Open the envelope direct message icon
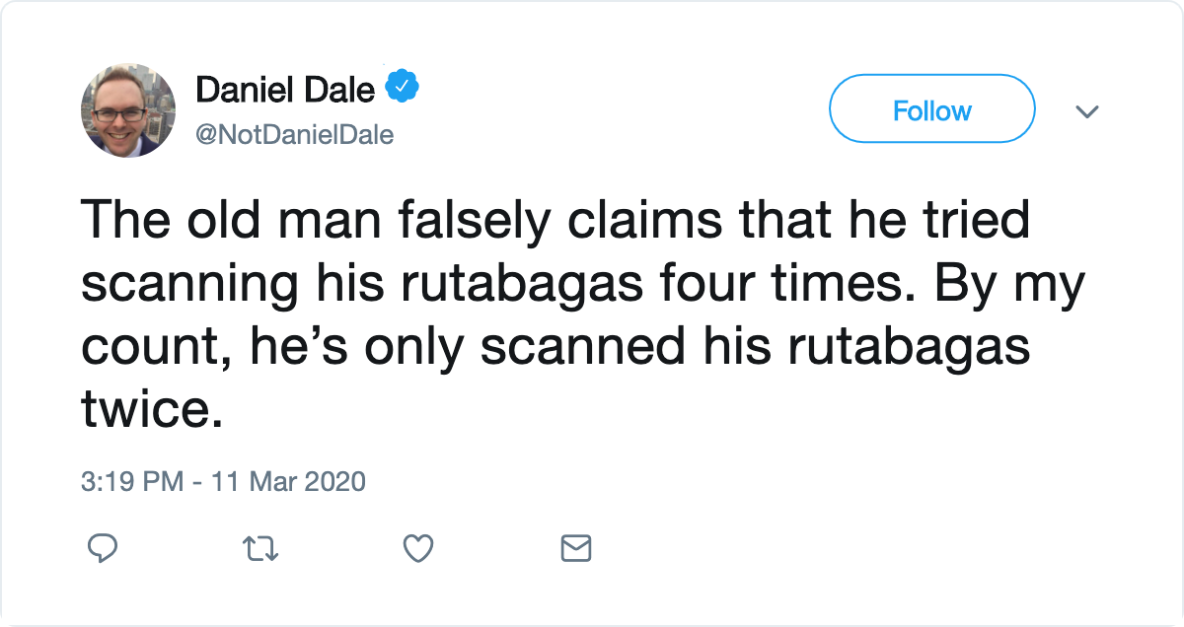 tap(576, 547)
